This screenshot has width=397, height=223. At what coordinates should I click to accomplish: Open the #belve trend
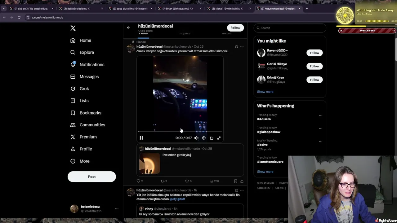pos(262,145)
